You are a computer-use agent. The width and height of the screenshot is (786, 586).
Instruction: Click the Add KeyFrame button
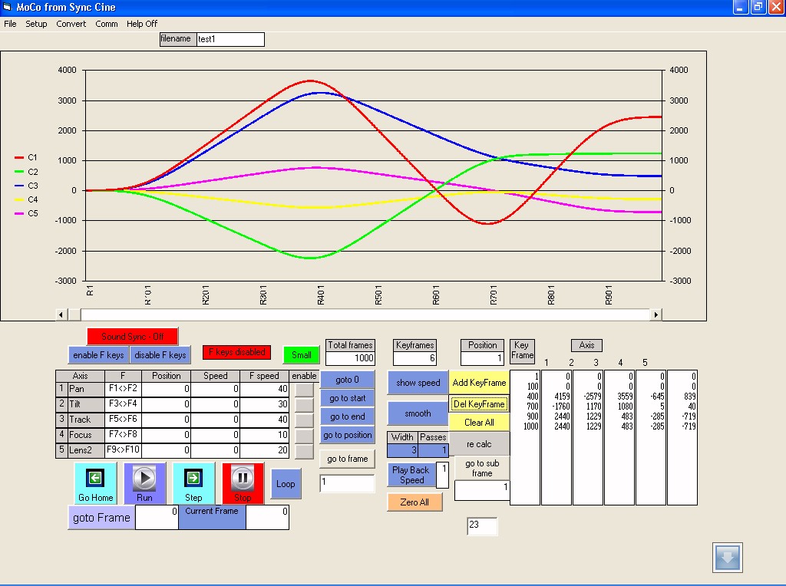pyautogui.click(x=479, y=383)
